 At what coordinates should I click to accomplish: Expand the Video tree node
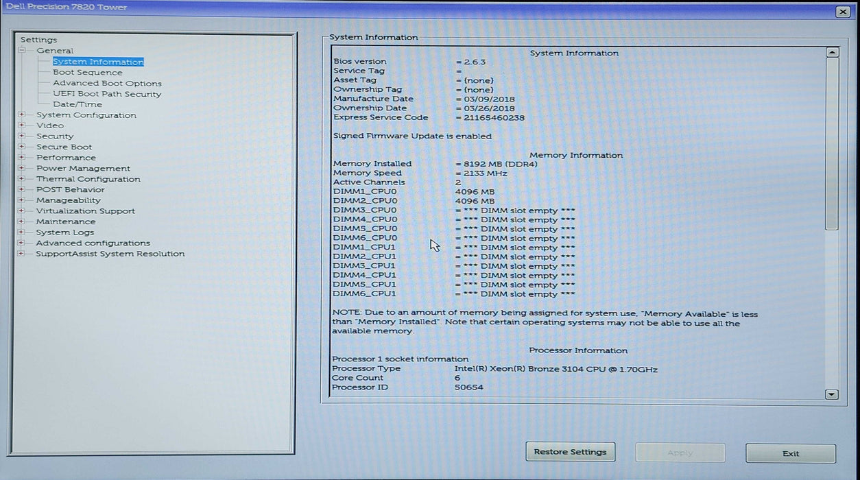(22, 125)
